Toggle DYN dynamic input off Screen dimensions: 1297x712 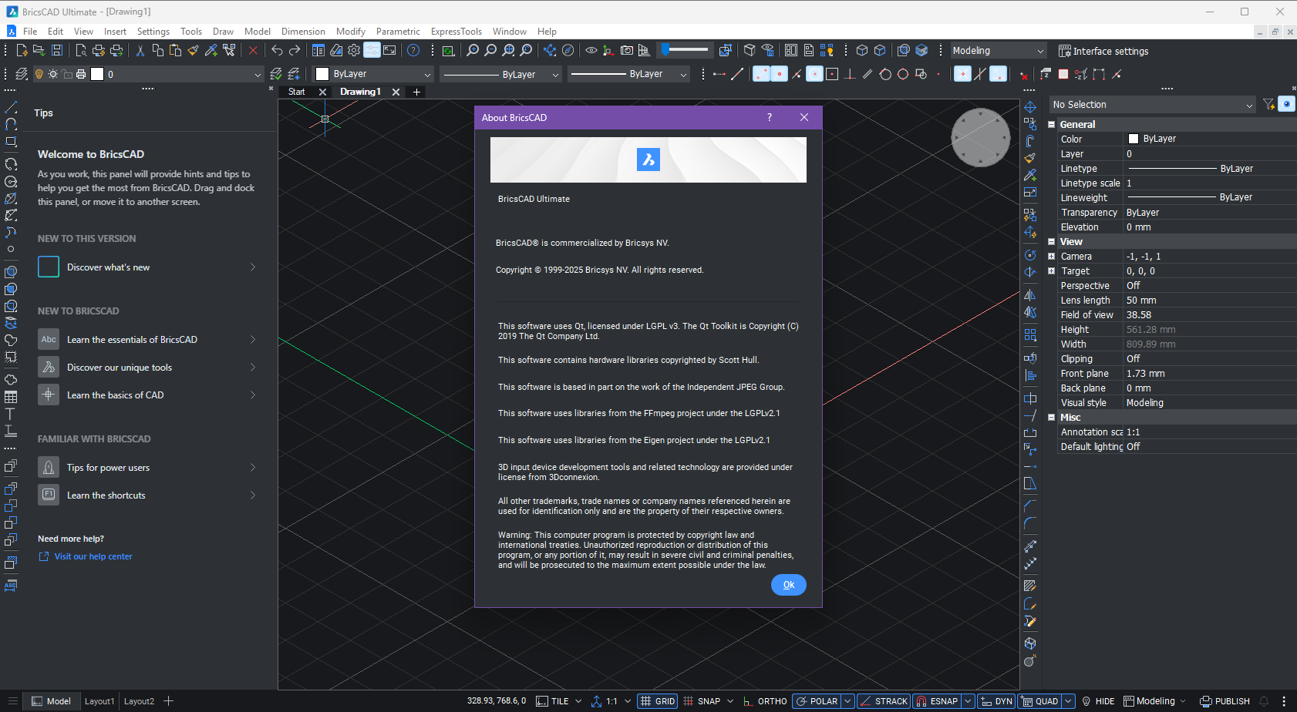tap(995, 701)
